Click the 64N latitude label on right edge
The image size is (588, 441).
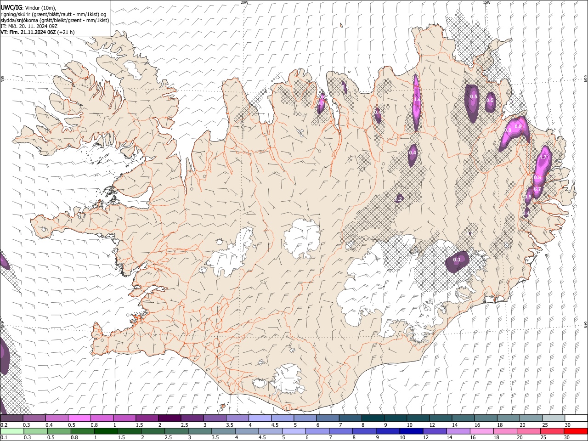(x=586, y=325)
